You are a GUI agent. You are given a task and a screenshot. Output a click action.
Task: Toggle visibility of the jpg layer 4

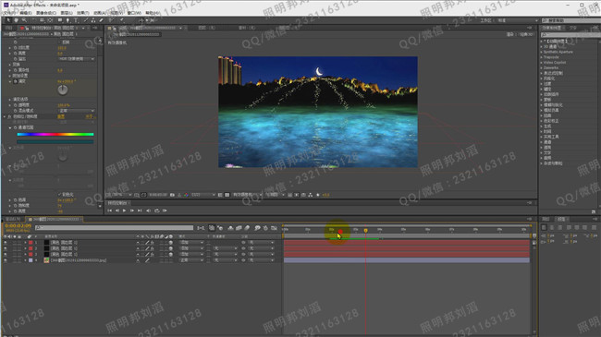coord(6,260)
